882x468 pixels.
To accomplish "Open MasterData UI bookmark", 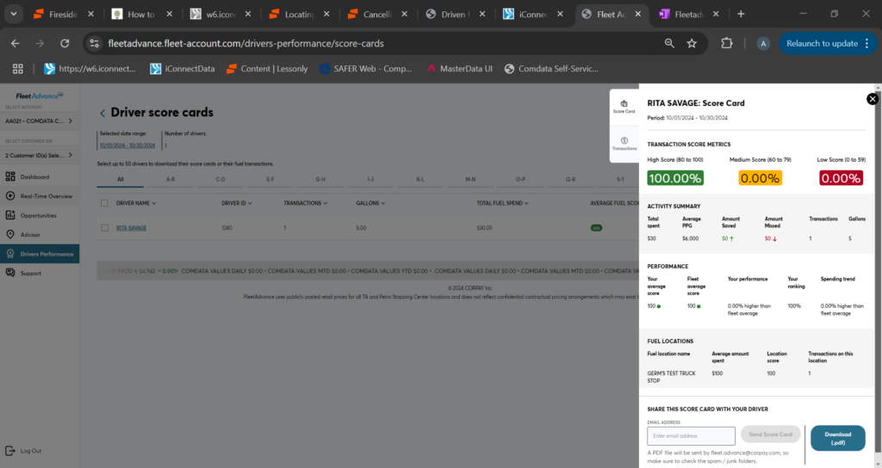I will tap(459, 69).
